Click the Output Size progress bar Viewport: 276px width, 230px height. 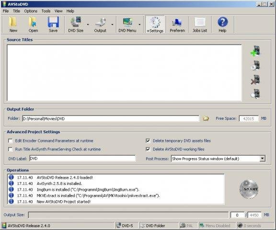[x=128, y=215]
